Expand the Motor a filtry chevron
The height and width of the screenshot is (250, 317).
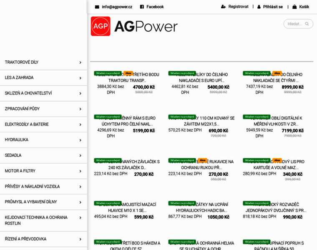click(80, 171)
